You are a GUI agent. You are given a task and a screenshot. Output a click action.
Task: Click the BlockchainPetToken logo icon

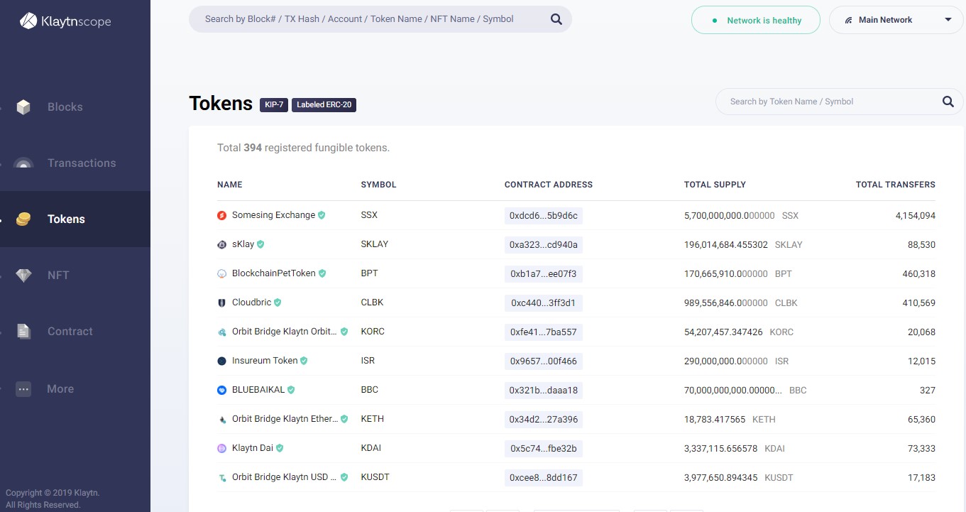222,273
